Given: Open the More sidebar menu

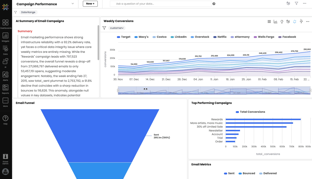Looking at the screenshot, I should (5, 102).
